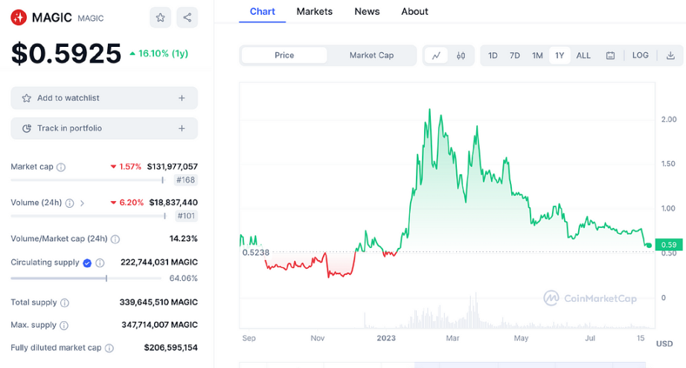Viewport: 686px width, 368px height.
Task: Click the circulating supply progress bar
Action: point(86,278)
